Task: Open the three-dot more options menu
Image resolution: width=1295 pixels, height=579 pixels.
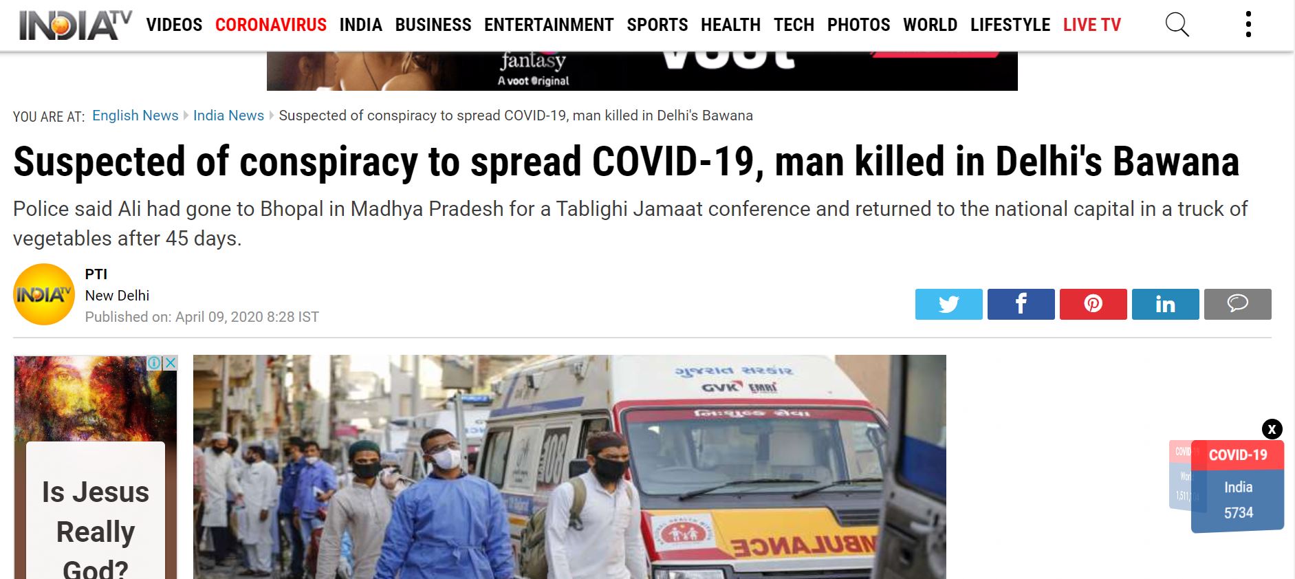Action: [x=1248, y=25]
